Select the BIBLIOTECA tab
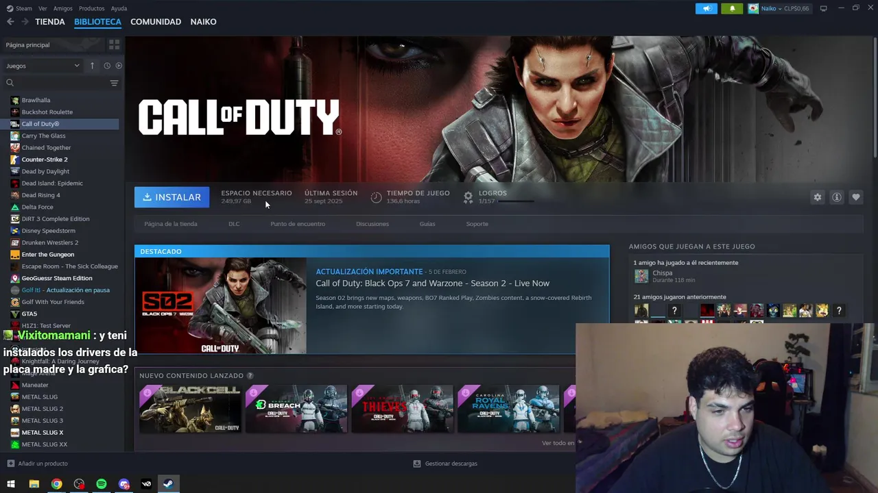 point(97,22)
